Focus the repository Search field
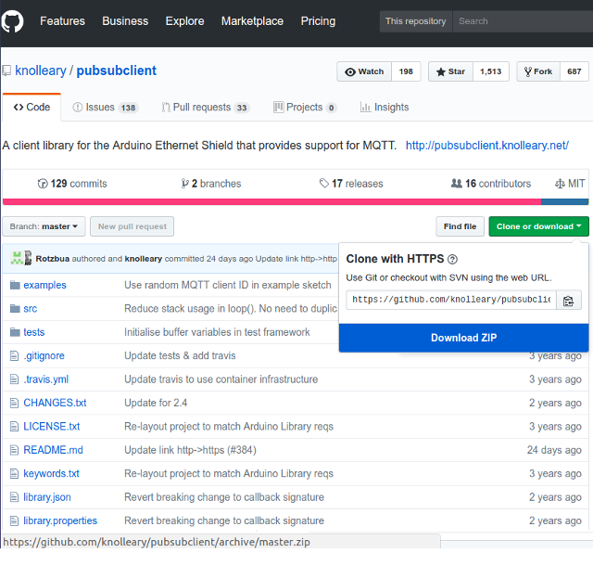 pos(523,21)
